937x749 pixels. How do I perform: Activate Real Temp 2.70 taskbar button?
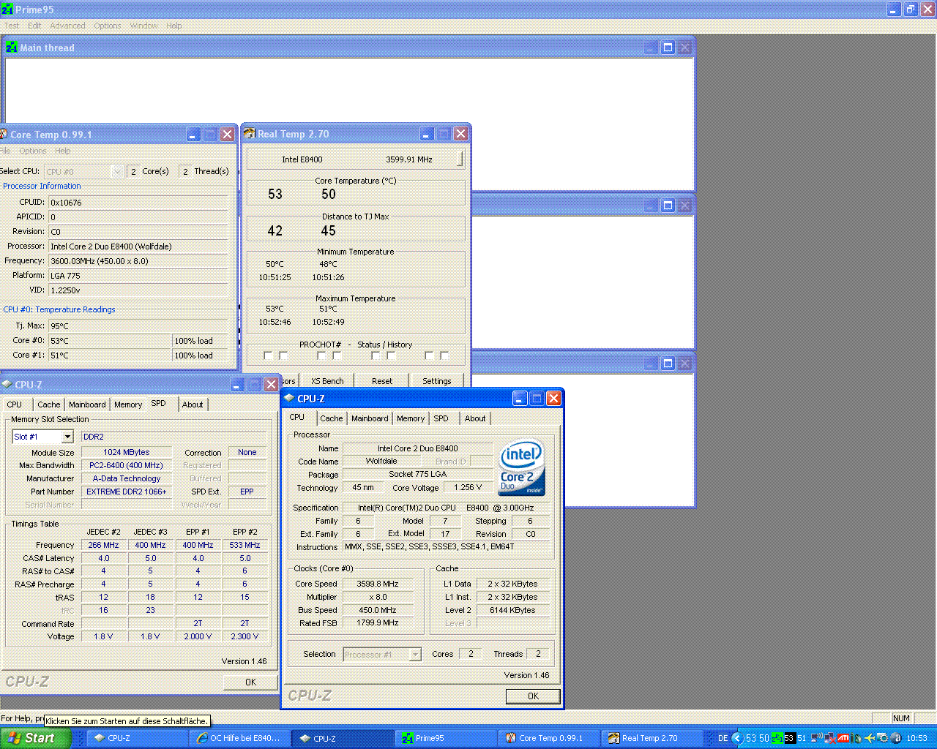pos(652,738)
